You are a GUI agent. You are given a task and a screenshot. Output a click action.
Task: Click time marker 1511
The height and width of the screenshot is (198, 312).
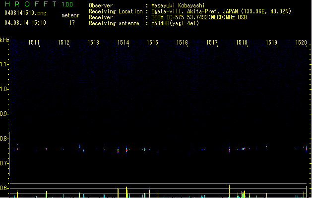click(x=34, y=43)
